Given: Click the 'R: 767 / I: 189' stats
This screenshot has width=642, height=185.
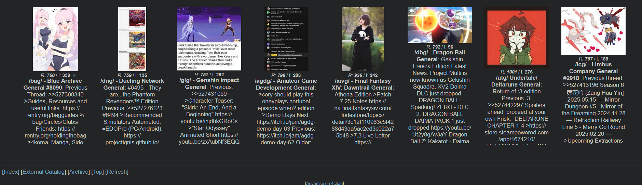Looking at the screenshot, I should [x=593, y=59].
